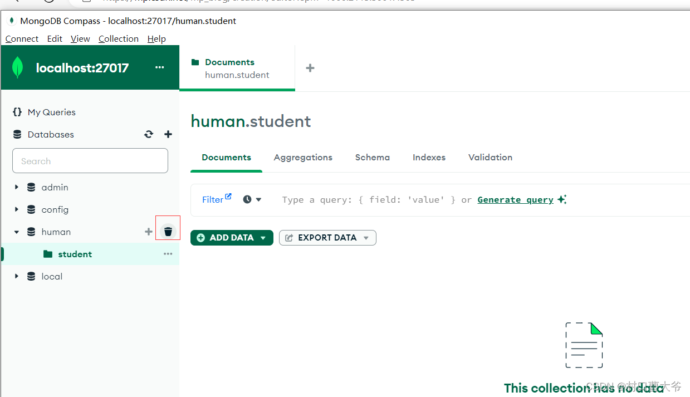
Task: Select the human.student workspace tab
Action: pos(237,68)
